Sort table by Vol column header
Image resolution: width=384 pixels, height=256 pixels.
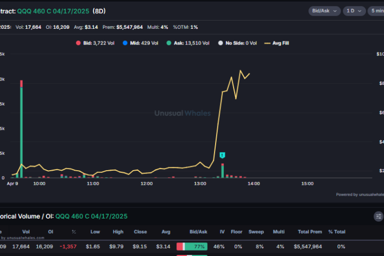click(x=26, y=232)
